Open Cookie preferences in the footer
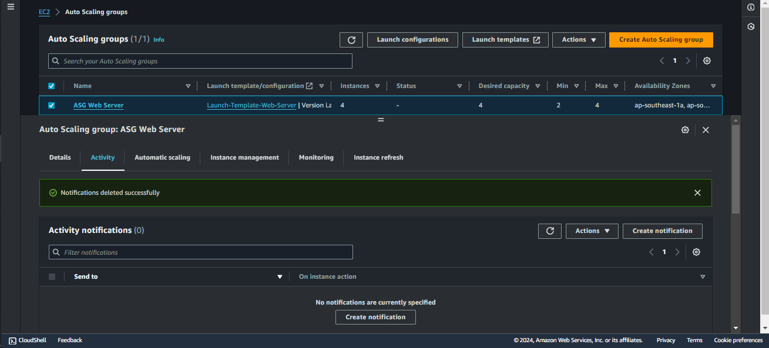Screen dimensions: 769x348 [738, 340]
